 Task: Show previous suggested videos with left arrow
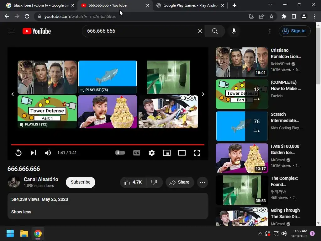click(13, 94)
